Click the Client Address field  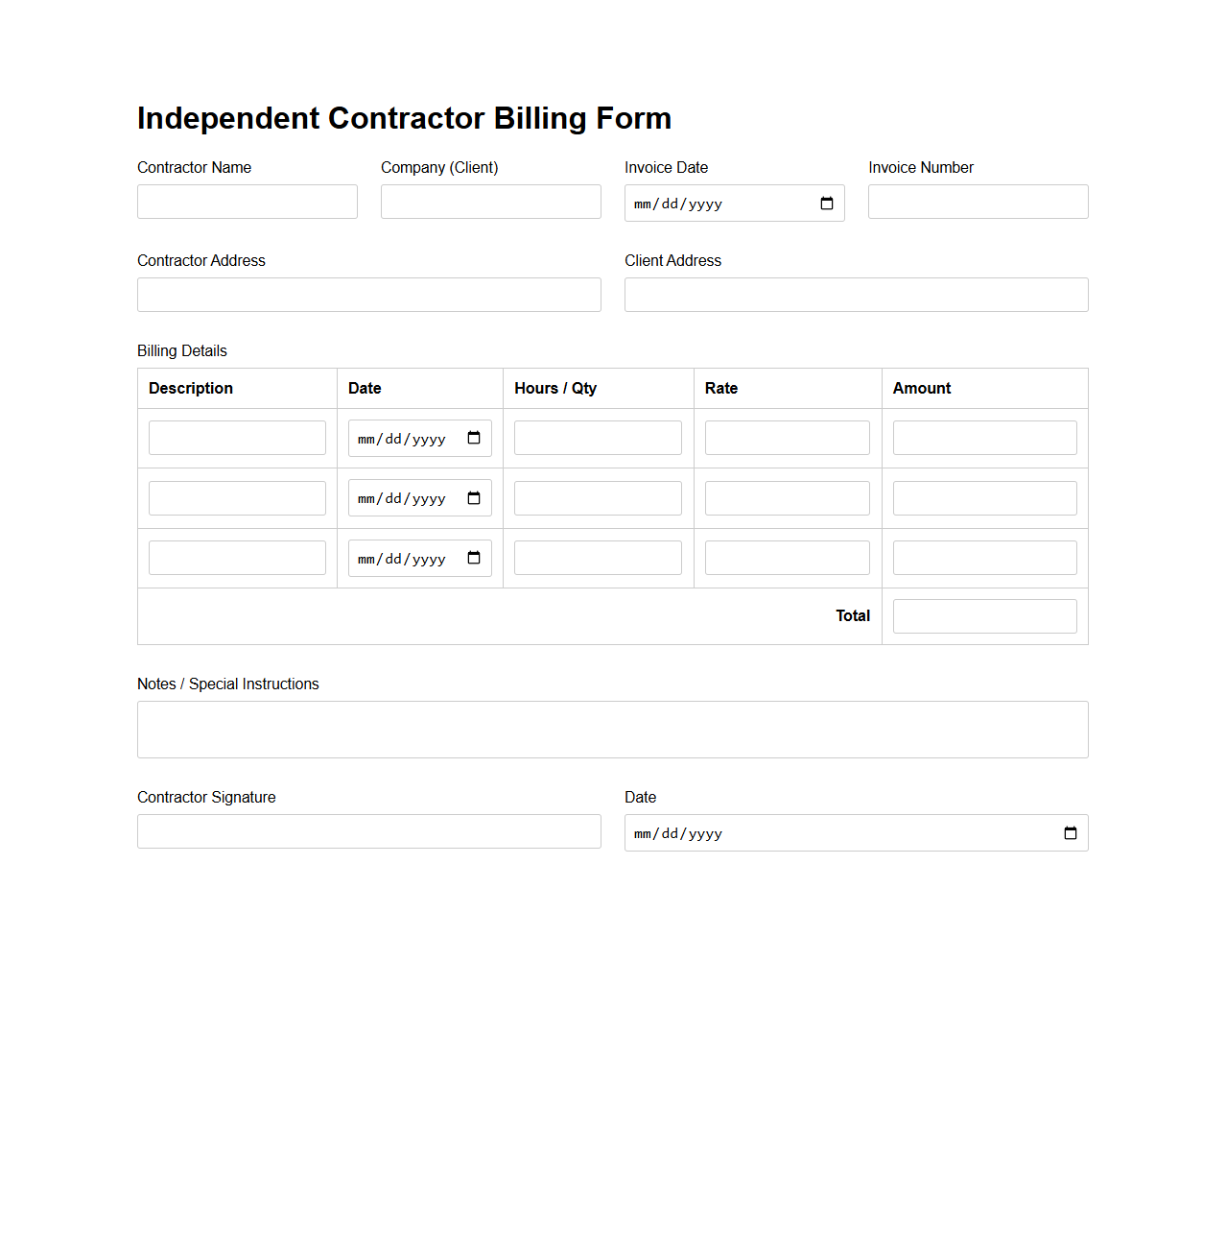pos(855,295)
